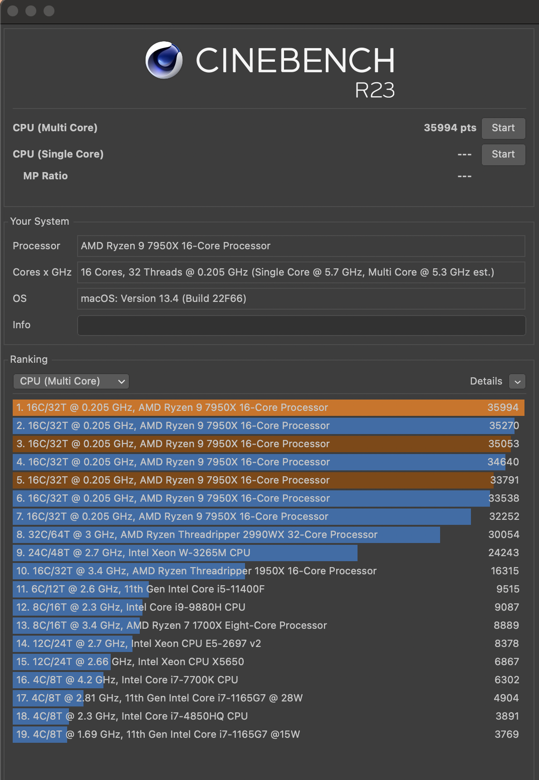
Task: Click the green maximize window button
Action: point(49,11)
